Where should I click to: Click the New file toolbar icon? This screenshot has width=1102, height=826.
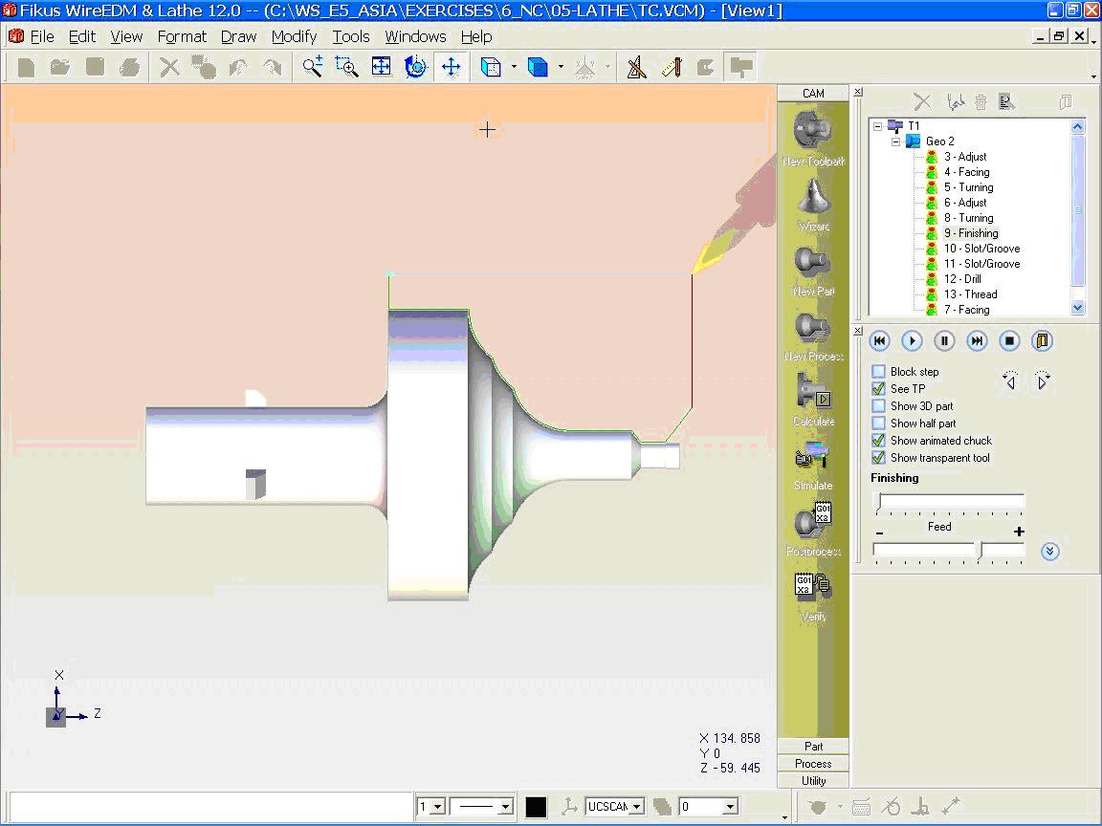point(26,67)
